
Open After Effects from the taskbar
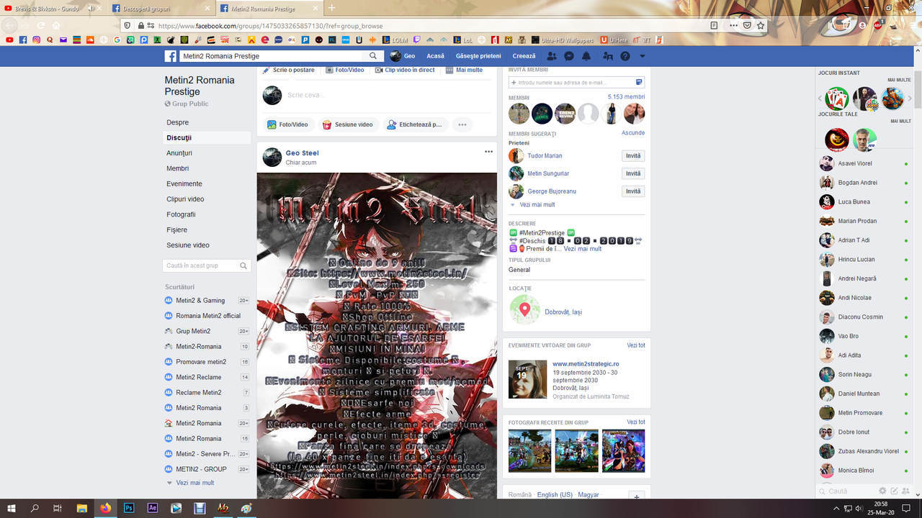152,508
